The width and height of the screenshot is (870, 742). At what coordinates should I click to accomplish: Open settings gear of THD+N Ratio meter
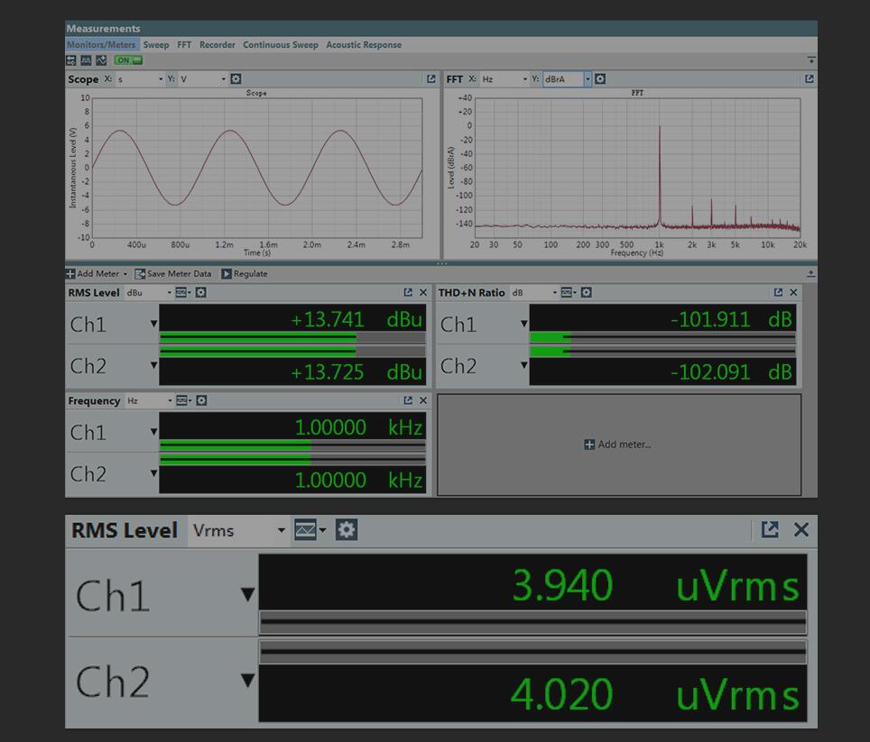587,292
